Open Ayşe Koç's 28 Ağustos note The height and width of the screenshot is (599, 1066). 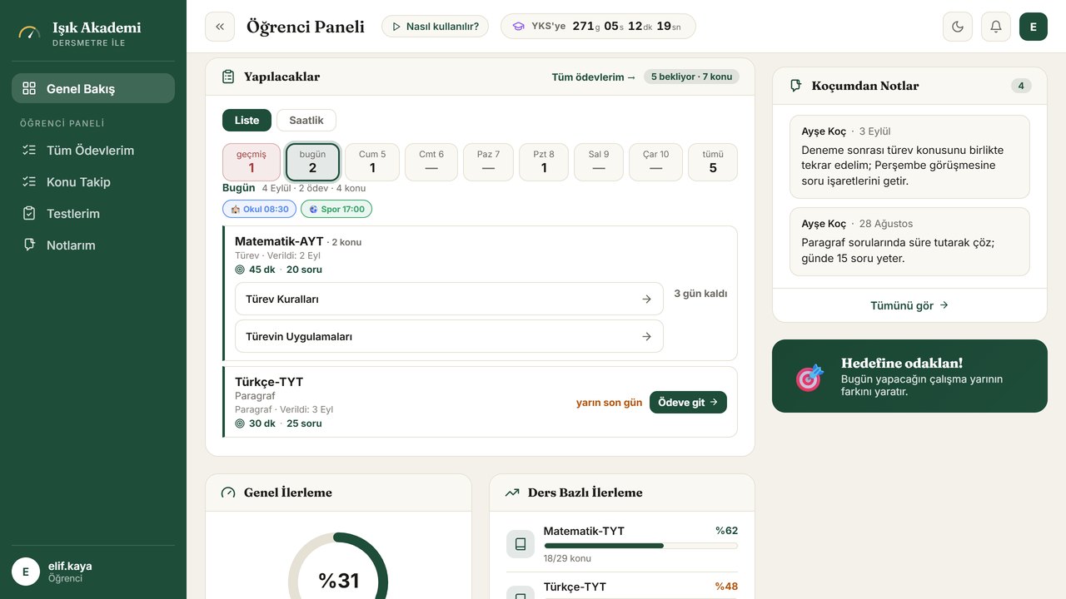click(x=909, y=241)
